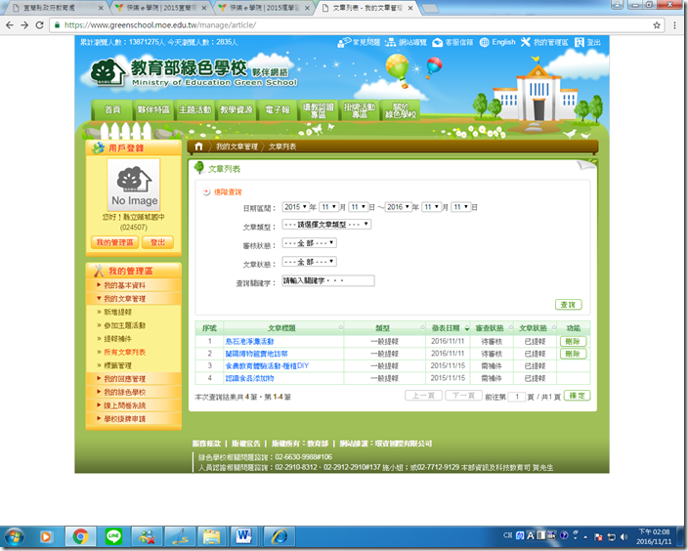Open Microsoft Word from the taskbar
Image resolution: width=688 pixels, height=551 pixels.
tap(243, 535)
